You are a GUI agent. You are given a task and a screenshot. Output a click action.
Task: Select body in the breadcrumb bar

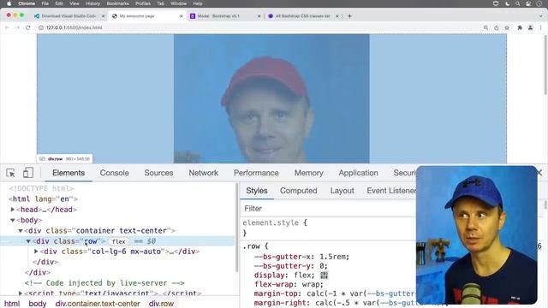38,304
